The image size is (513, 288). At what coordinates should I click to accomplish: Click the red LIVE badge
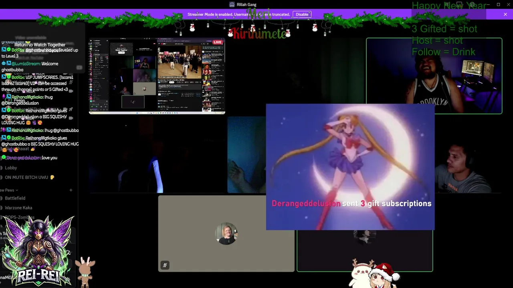(218, 42)
